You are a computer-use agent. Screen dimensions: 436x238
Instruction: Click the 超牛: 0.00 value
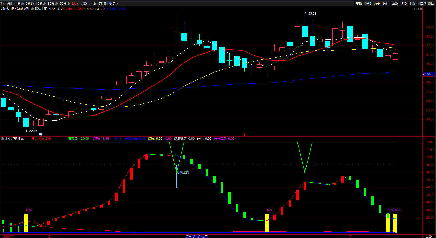[x=204, y=139]
